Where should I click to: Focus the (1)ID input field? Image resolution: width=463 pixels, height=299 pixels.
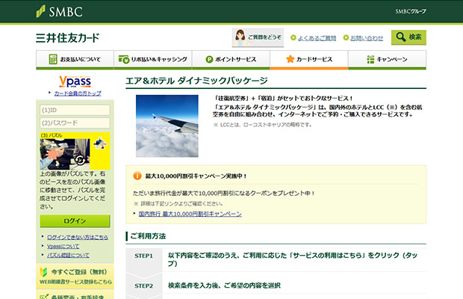(74, 110)
